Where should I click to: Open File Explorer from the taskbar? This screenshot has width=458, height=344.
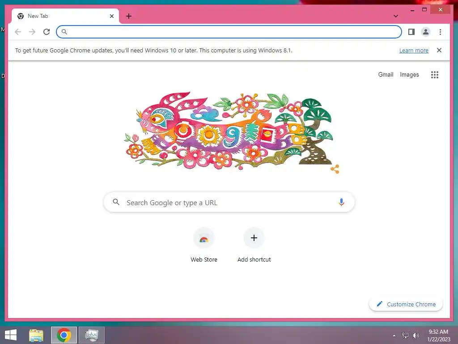(36, 335)
